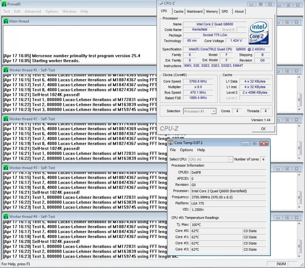Screen dimensions: 305x268
Task: Switch to the CPU-Z Cache tab
Action: [x=178, y=12]
